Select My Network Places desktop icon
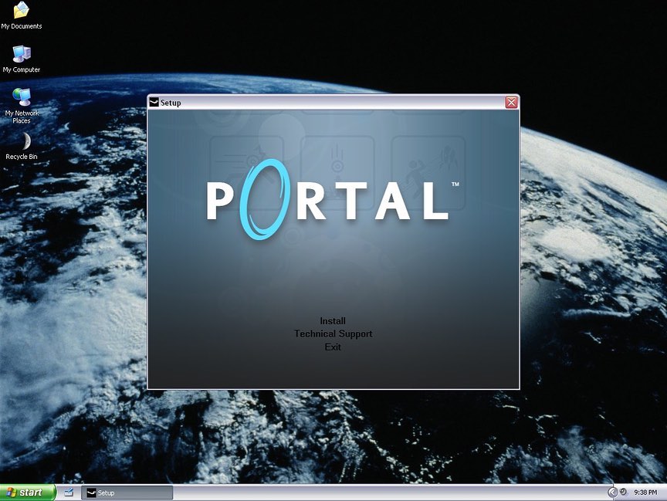The width and height of the screenshot is (667, 501). tap(22, 106)
